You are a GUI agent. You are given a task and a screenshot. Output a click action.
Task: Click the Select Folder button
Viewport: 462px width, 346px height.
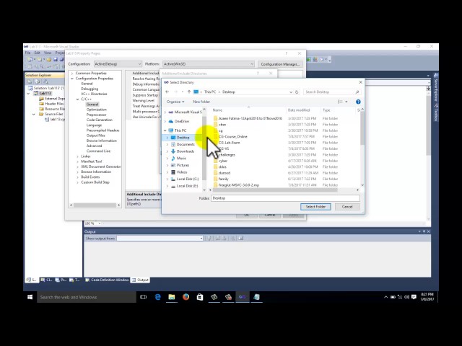coord(315,207)
